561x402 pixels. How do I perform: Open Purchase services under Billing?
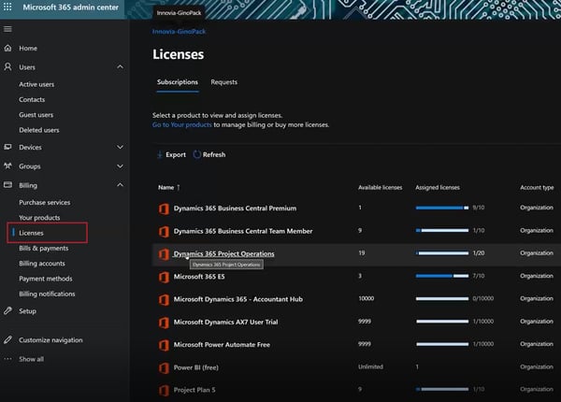tap(45, 203)
